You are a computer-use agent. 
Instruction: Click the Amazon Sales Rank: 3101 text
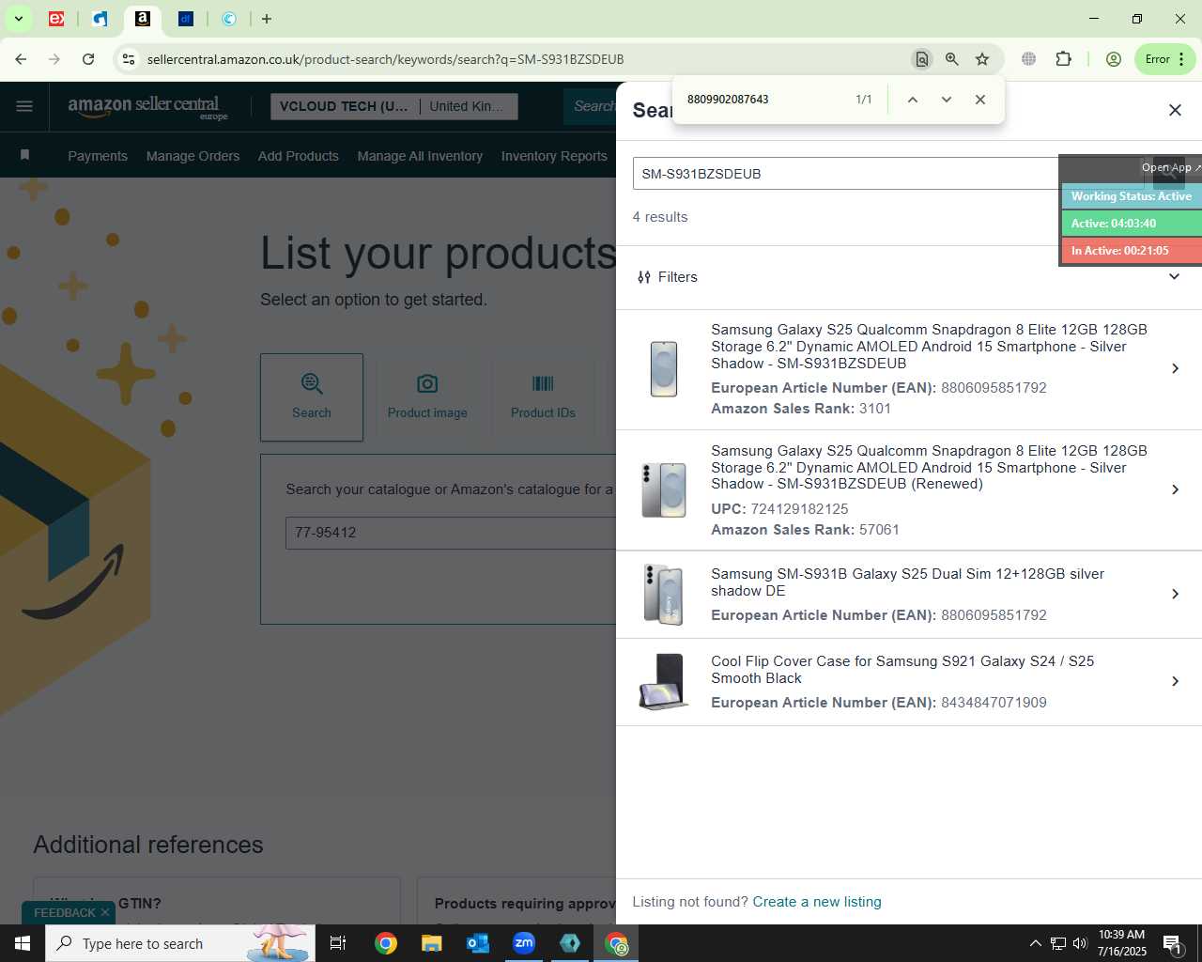point(801,409)
